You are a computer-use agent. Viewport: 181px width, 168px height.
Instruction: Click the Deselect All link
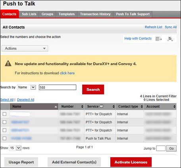point(26,100)
